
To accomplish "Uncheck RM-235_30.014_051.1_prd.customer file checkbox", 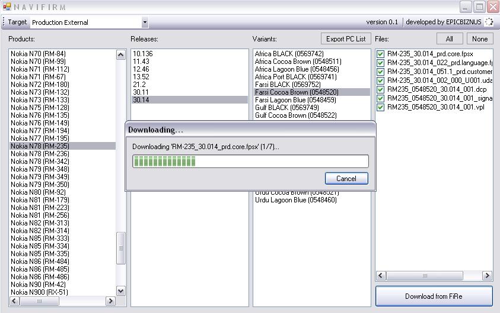I will click(x=380, y=72).
